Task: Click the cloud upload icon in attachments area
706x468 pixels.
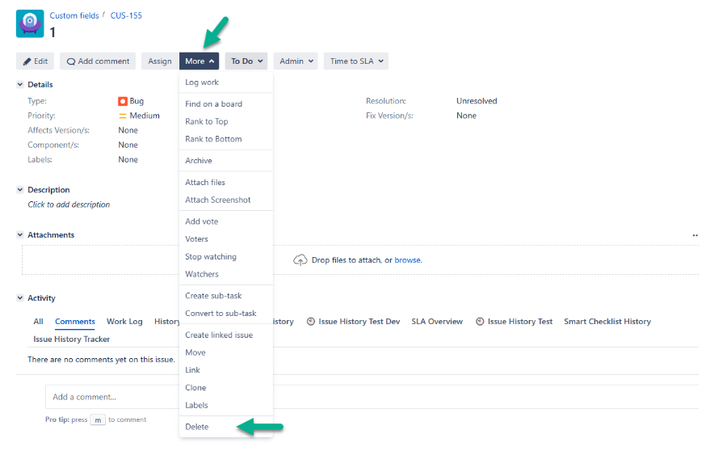Action: [300, 259]
